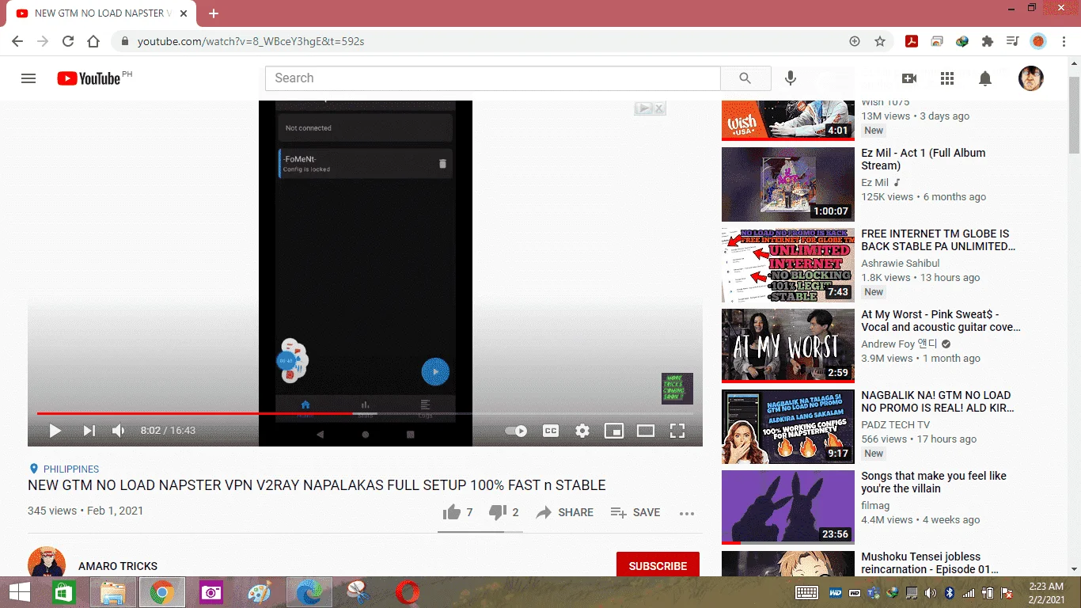Open the Chrome Extensions puzzle icon

(x=987, y=41)
